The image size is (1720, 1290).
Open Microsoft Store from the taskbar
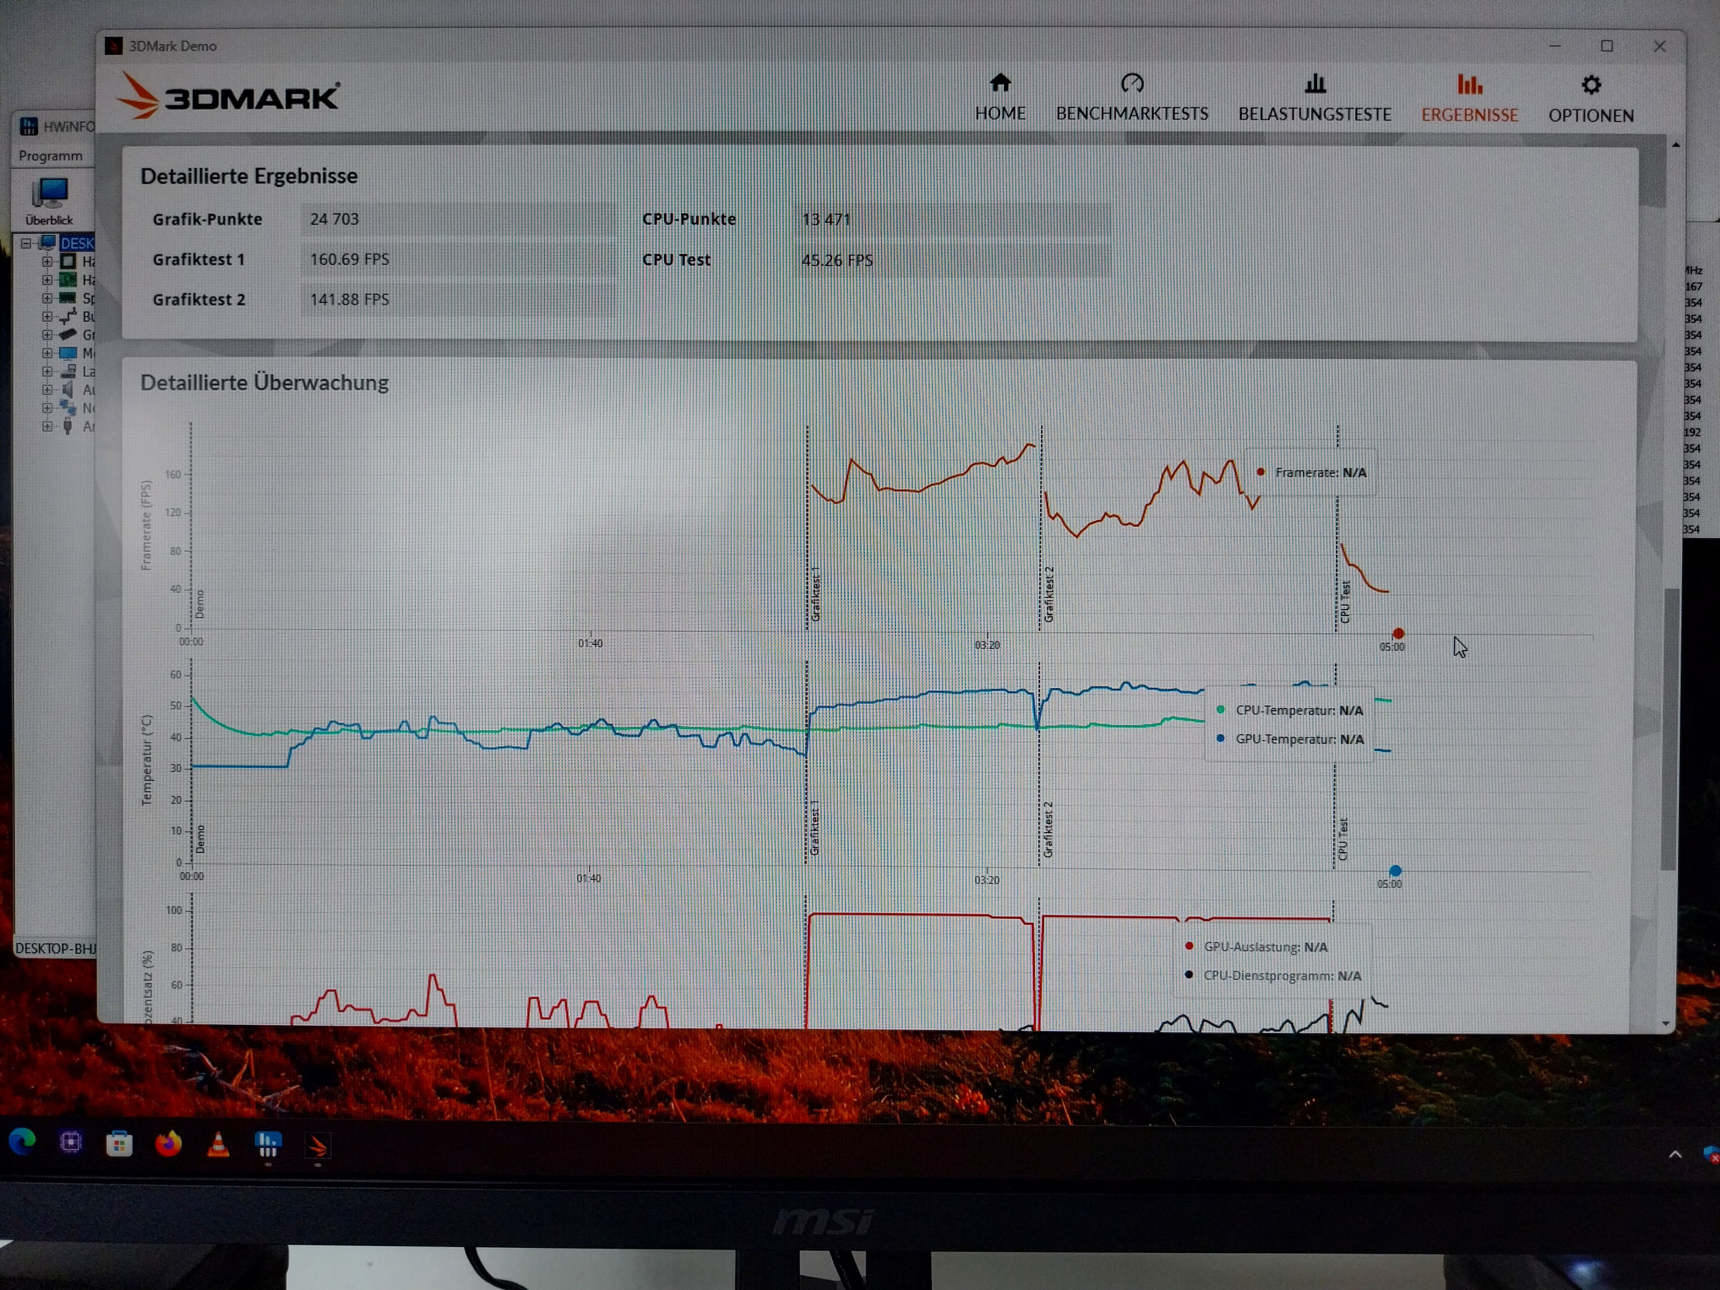(119, 1144)
